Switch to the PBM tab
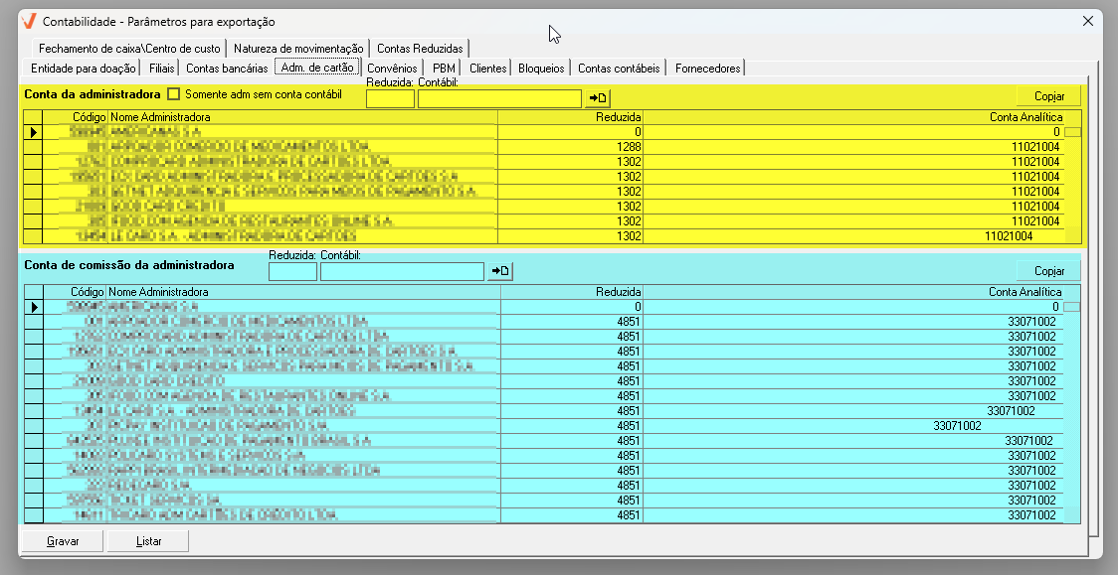This screenshot has width=1118, height=575. pos(444,69)
